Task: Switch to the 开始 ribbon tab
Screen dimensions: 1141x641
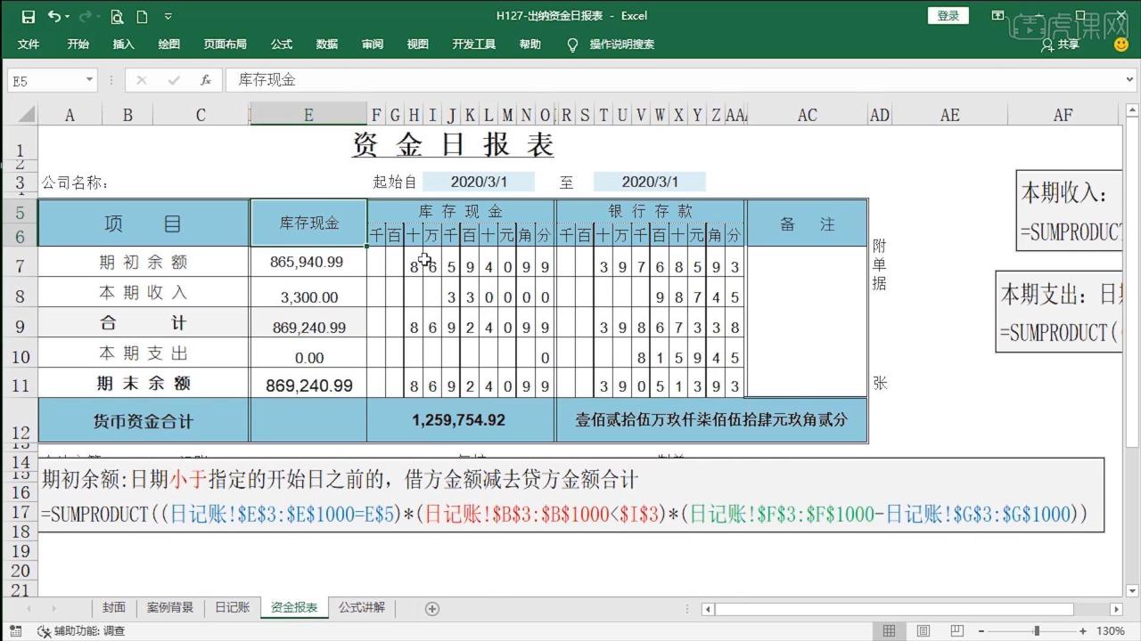Action: point(78,44)
